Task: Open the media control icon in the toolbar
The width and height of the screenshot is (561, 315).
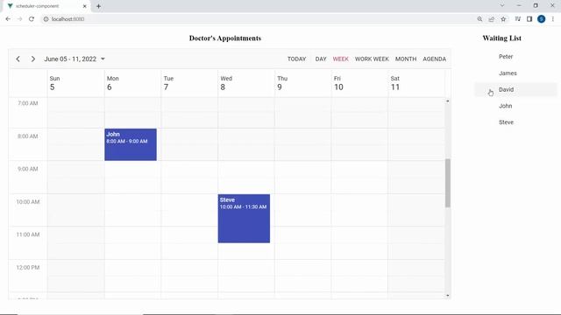Action: click(518, 19)
